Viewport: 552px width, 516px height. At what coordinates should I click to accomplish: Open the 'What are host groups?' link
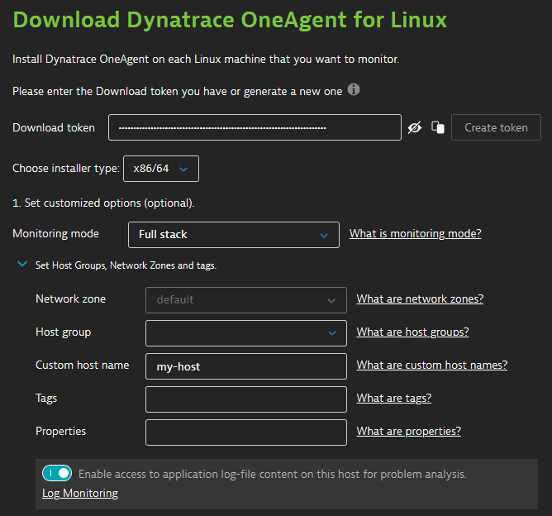412,332
